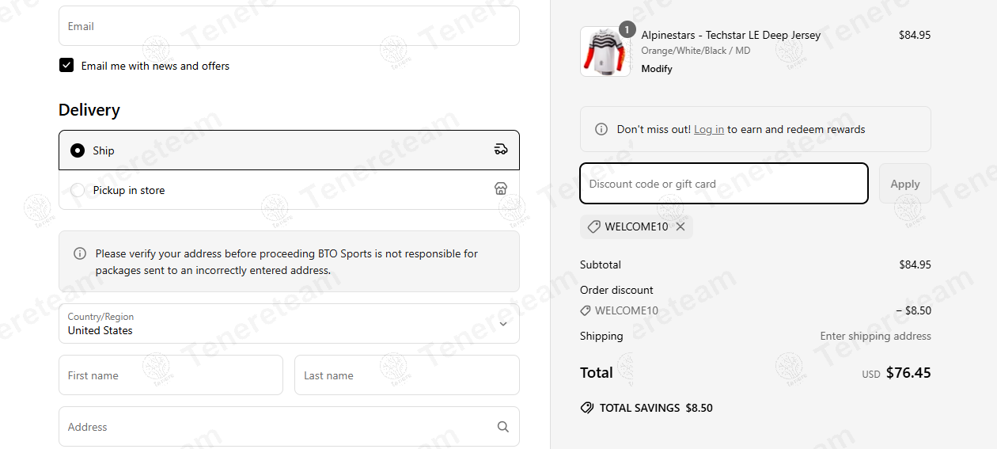
Task: Select the Ship delivery option
Action: (78, 150)
